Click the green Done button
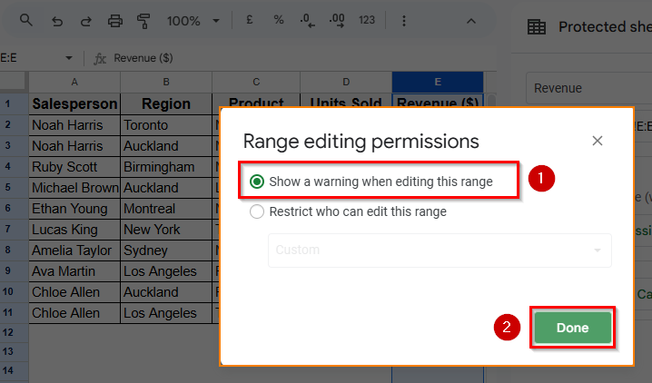Screen dimensions: 652x383 (572, 328)
